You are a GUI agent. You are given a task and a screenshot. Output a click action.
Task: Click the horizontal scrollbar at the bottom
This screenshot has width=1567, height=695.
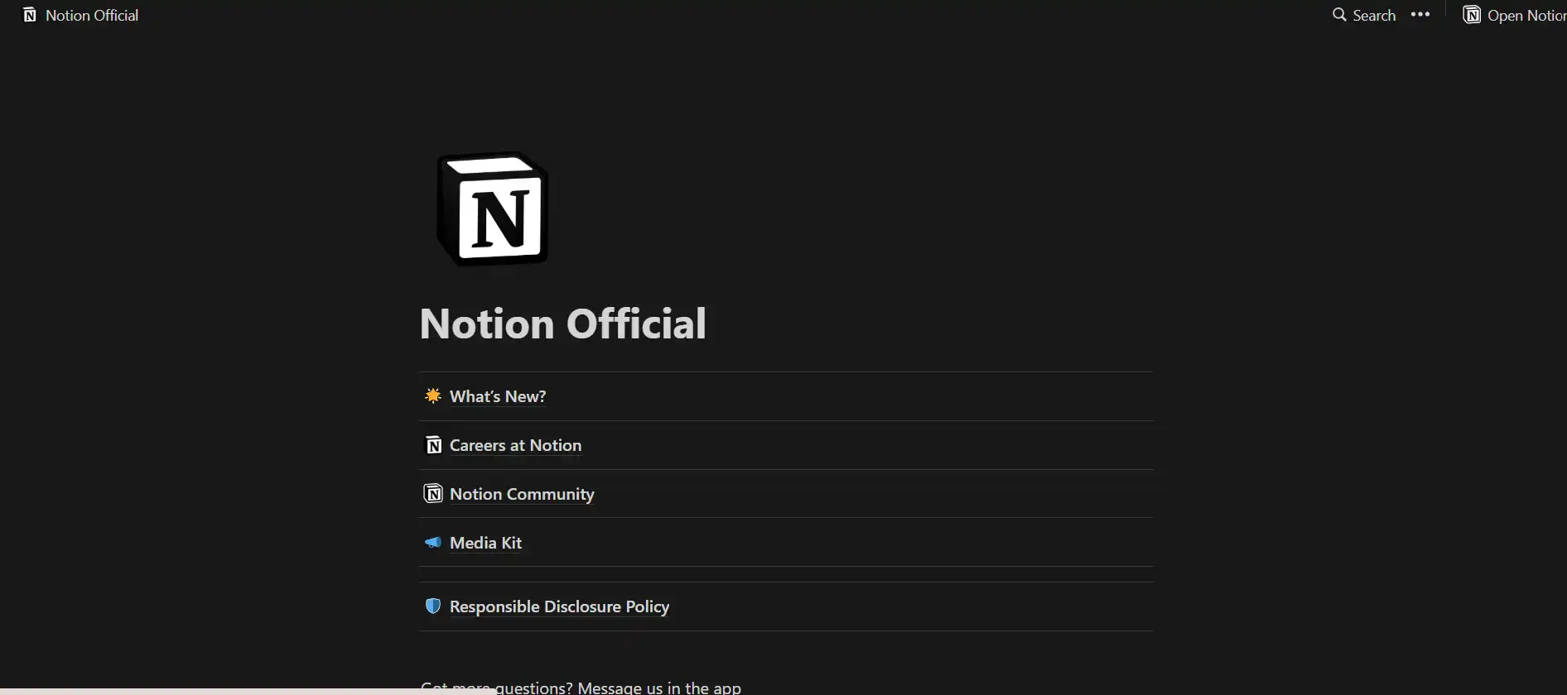(x=248, y=690)
